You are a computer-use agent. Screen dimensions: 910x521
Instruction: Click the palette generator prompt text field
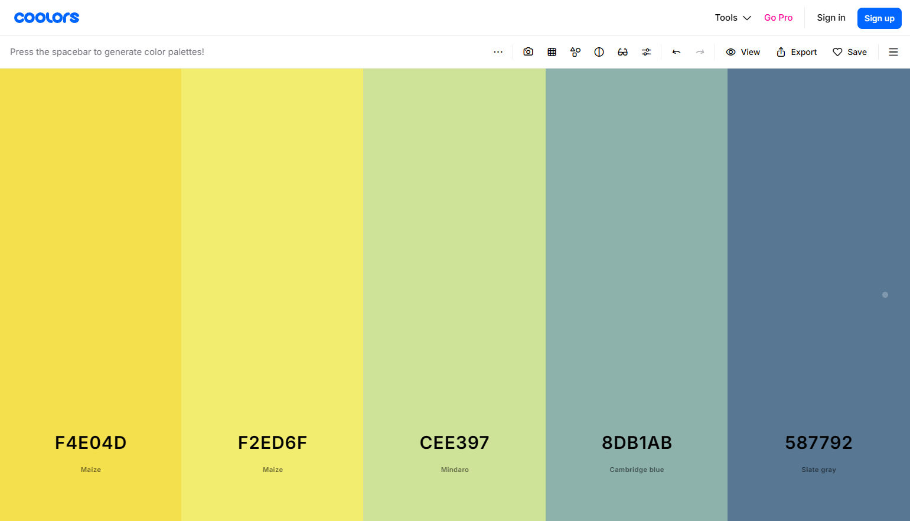[107, 52]
